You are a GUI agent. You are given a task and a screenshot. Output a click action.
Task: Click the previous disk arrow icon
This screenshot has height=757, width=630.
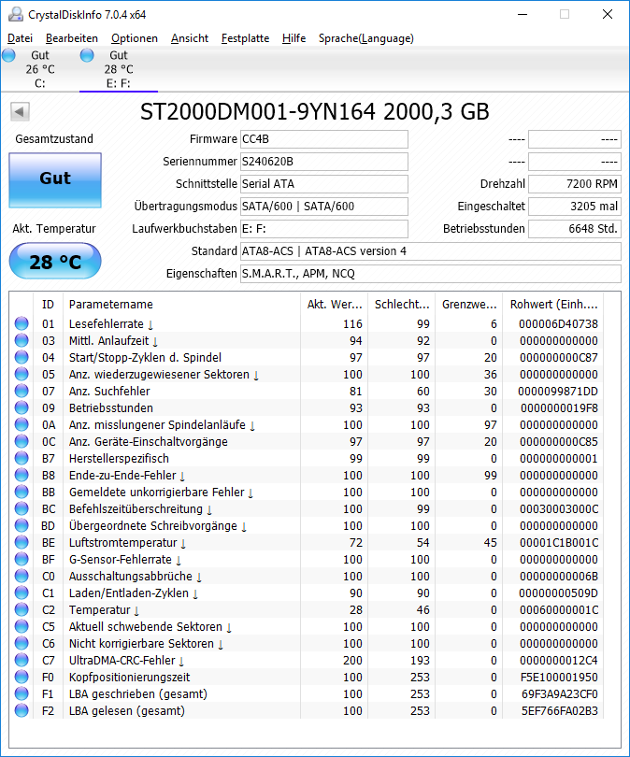[20, 112]
